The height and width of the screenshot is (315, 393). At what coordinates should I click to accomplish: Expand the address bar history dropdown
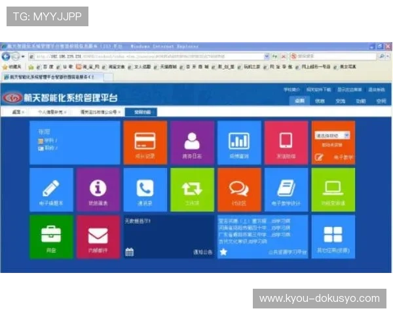(x=267, y=56)
